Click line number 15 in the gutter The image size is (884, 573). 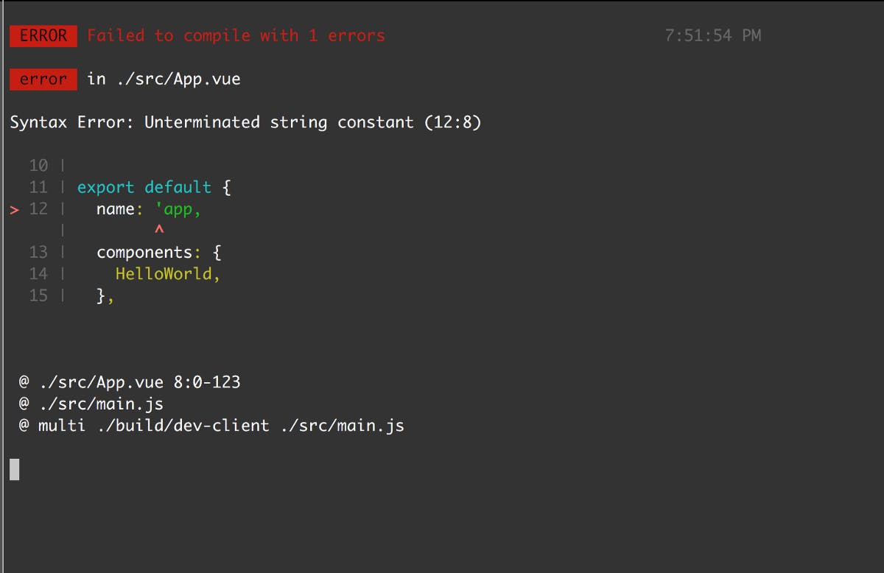point(38,296)
